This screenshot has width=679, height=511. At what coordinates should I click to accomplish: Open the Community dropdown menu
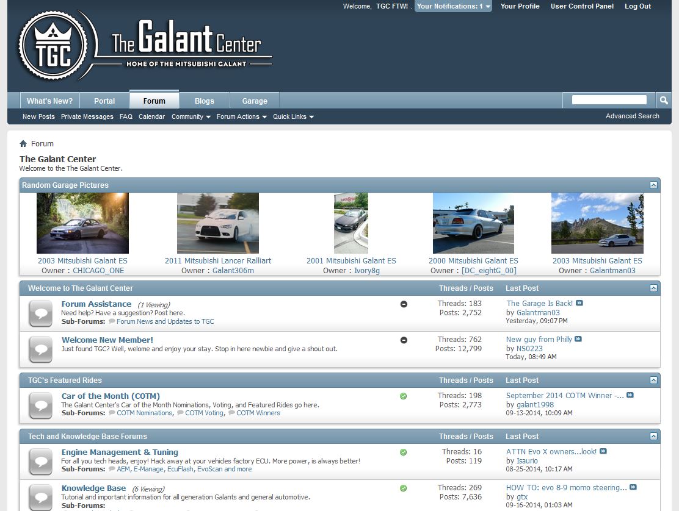(x=191, y=116)
